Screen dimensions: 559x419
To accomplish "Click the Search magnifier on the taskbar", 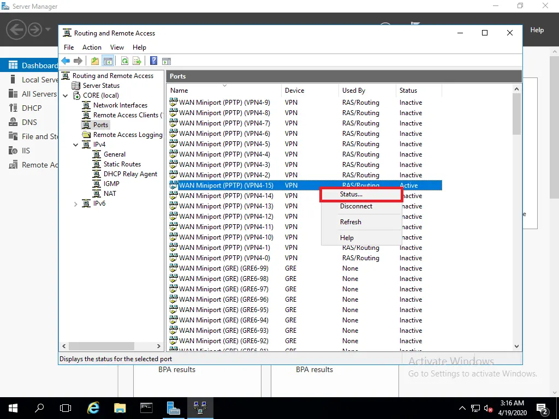I will 39,408.
